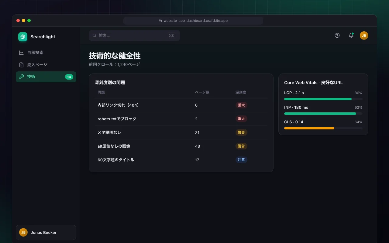Click the search magnifier icon
Screen dimensions: 389x243
coord(95,36)
